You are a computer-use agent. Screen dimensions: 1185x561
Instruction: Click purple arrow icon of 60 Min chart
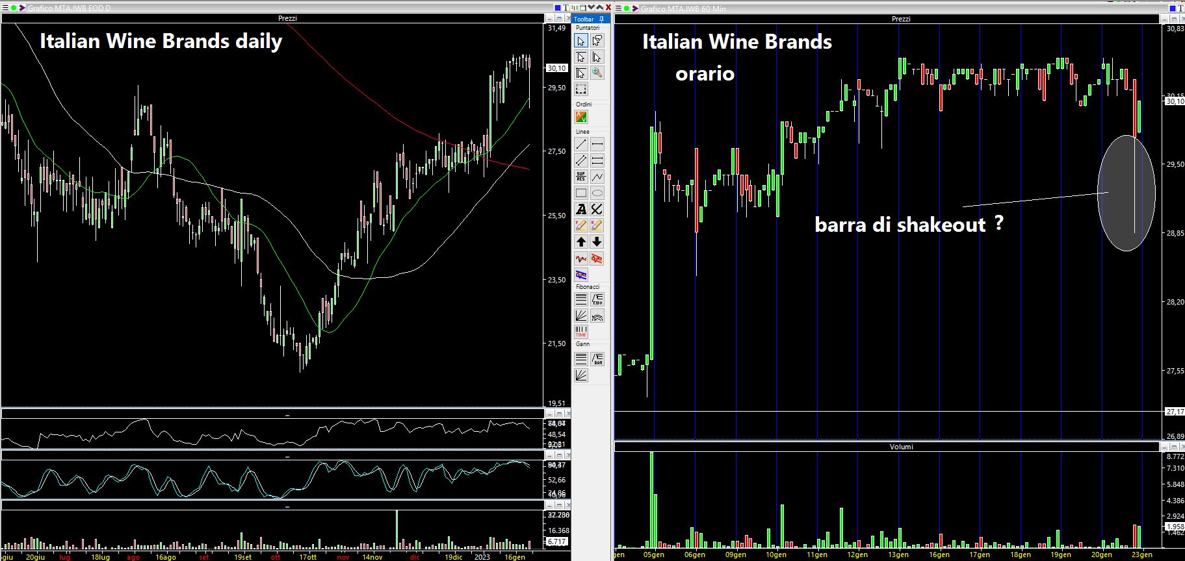click(634, 8)
